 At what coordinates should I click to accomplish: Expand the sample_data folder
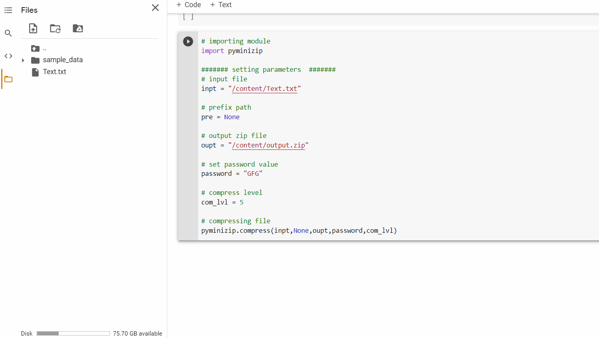pyautogui.click(x=23, y=59)
